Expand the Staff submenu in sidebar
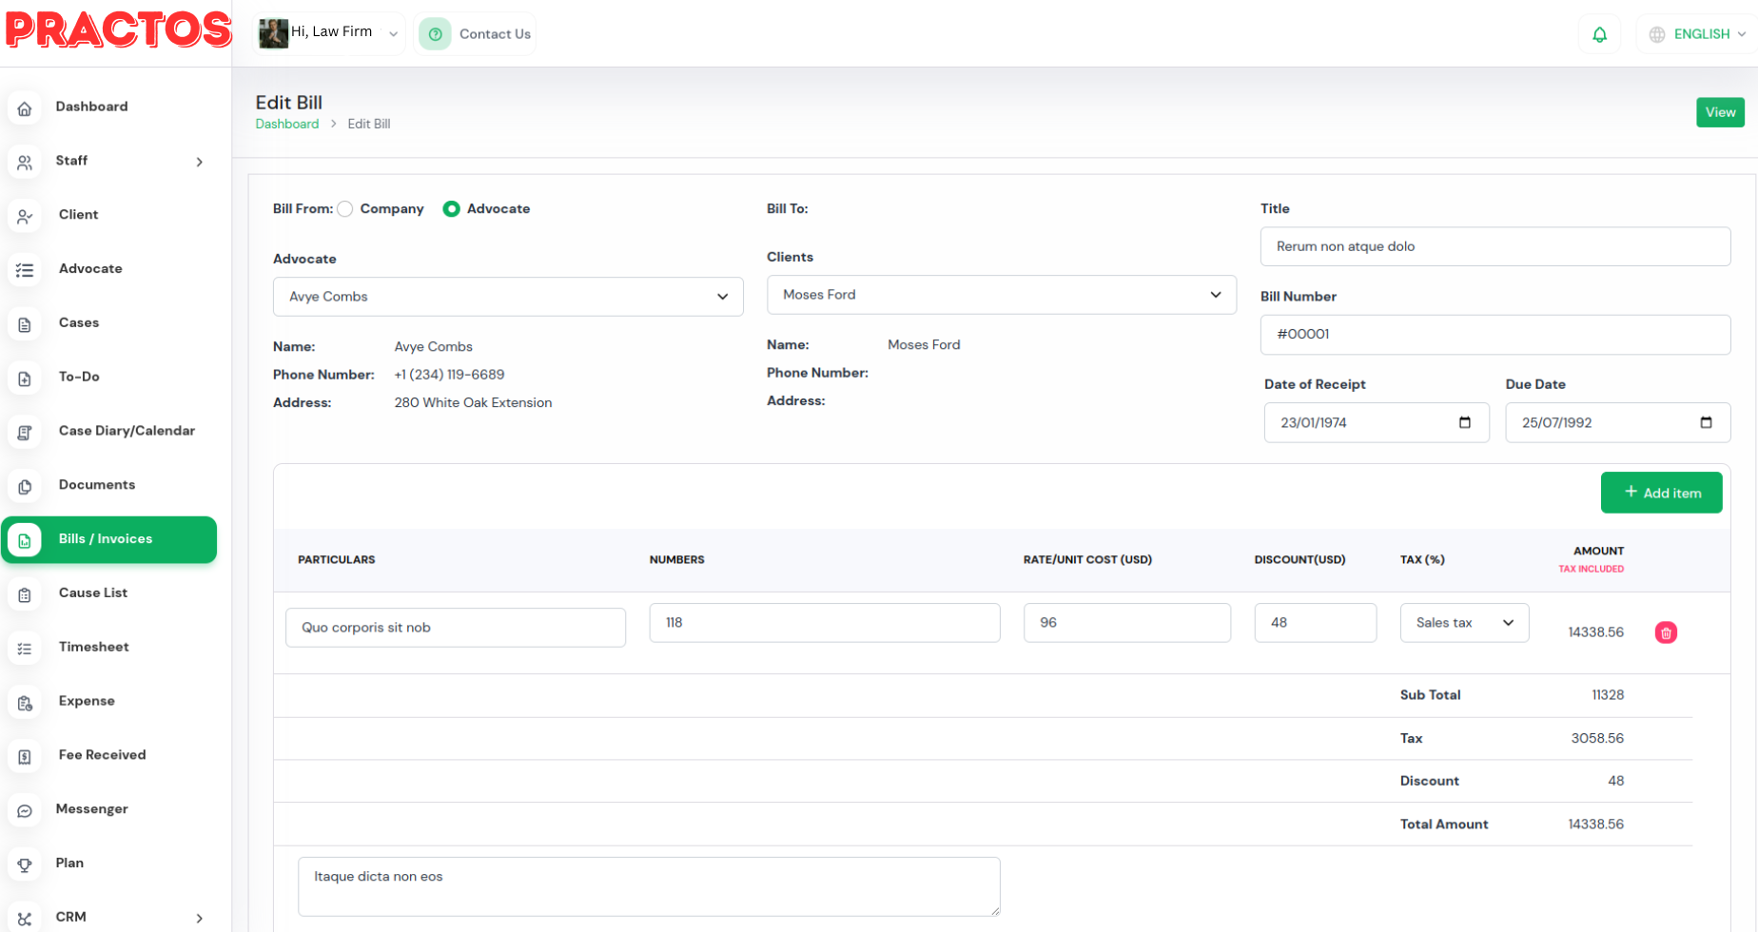 [199, 162]
